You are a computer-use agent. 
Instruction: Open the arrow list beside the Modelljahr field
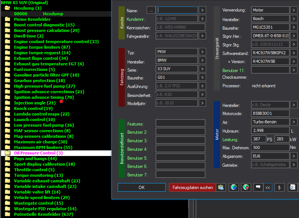[202, 103]
